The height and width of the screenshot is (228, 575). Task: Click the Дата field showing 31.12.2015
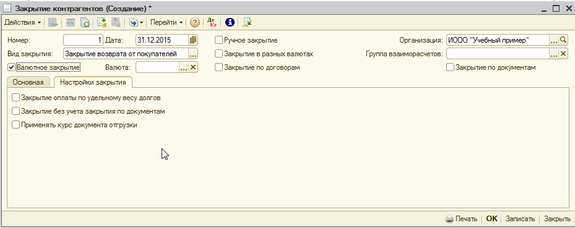coord(162,40)
